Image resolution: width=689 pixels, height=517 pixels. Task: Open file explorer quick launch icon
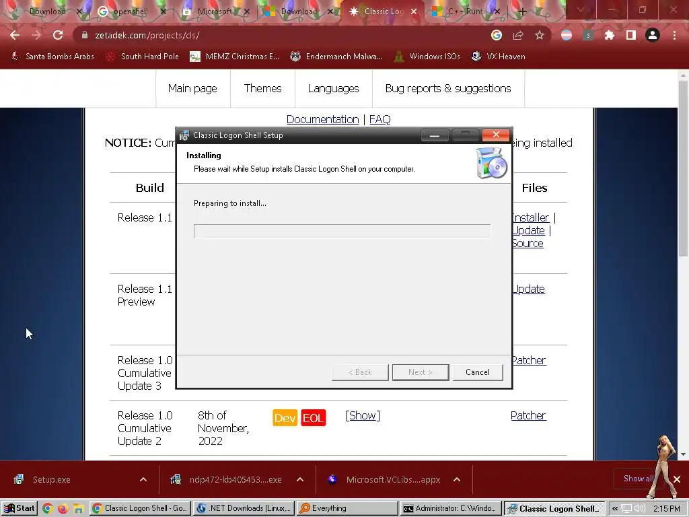78,509
